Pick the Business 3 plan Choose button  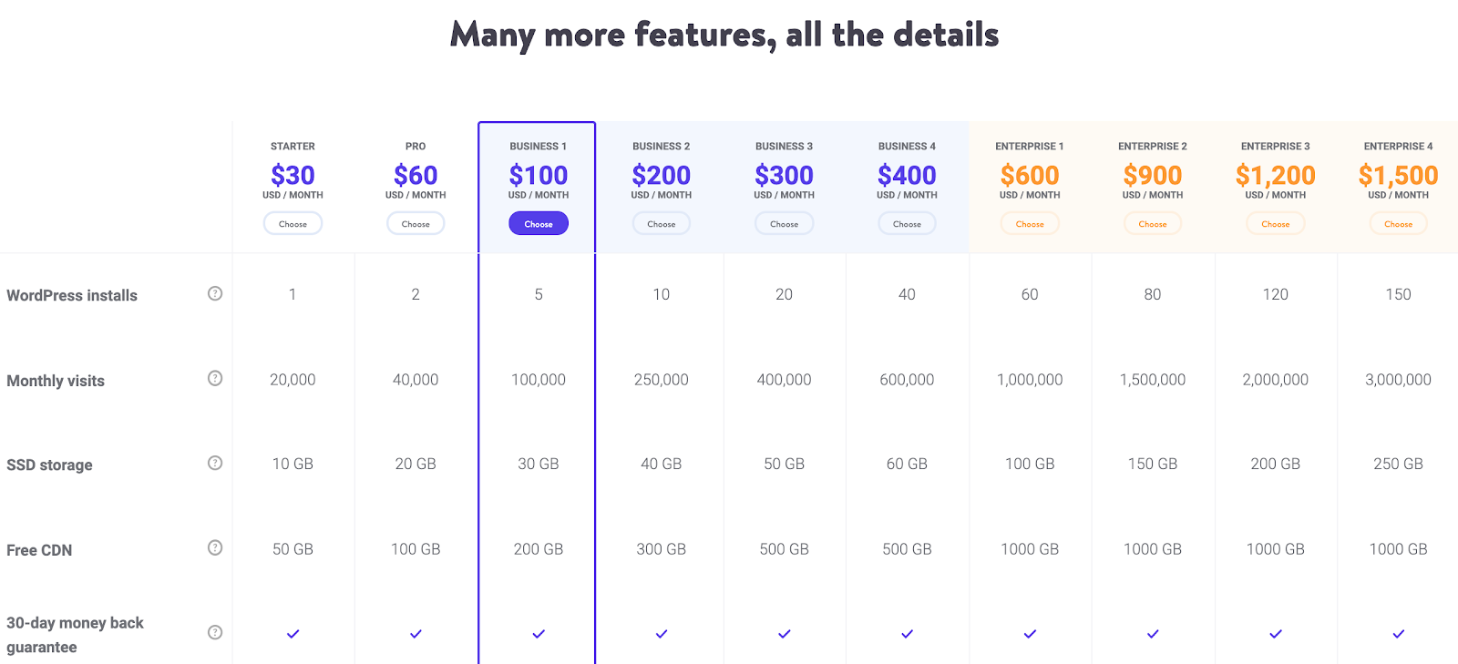click(x=784, y=223)
